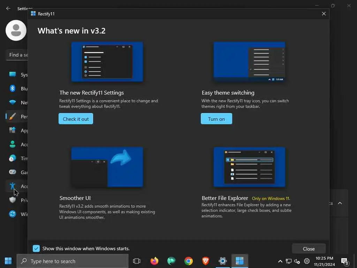This screenshot has width=357, height=268.
Task: Click the Better File Explorer title
Action: pyautogui.click(x=225, y=198)
